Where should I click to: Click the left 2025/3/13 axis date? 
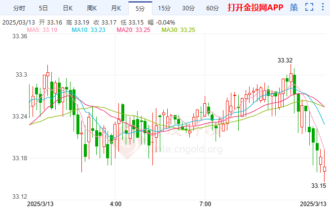click(40, 204)
